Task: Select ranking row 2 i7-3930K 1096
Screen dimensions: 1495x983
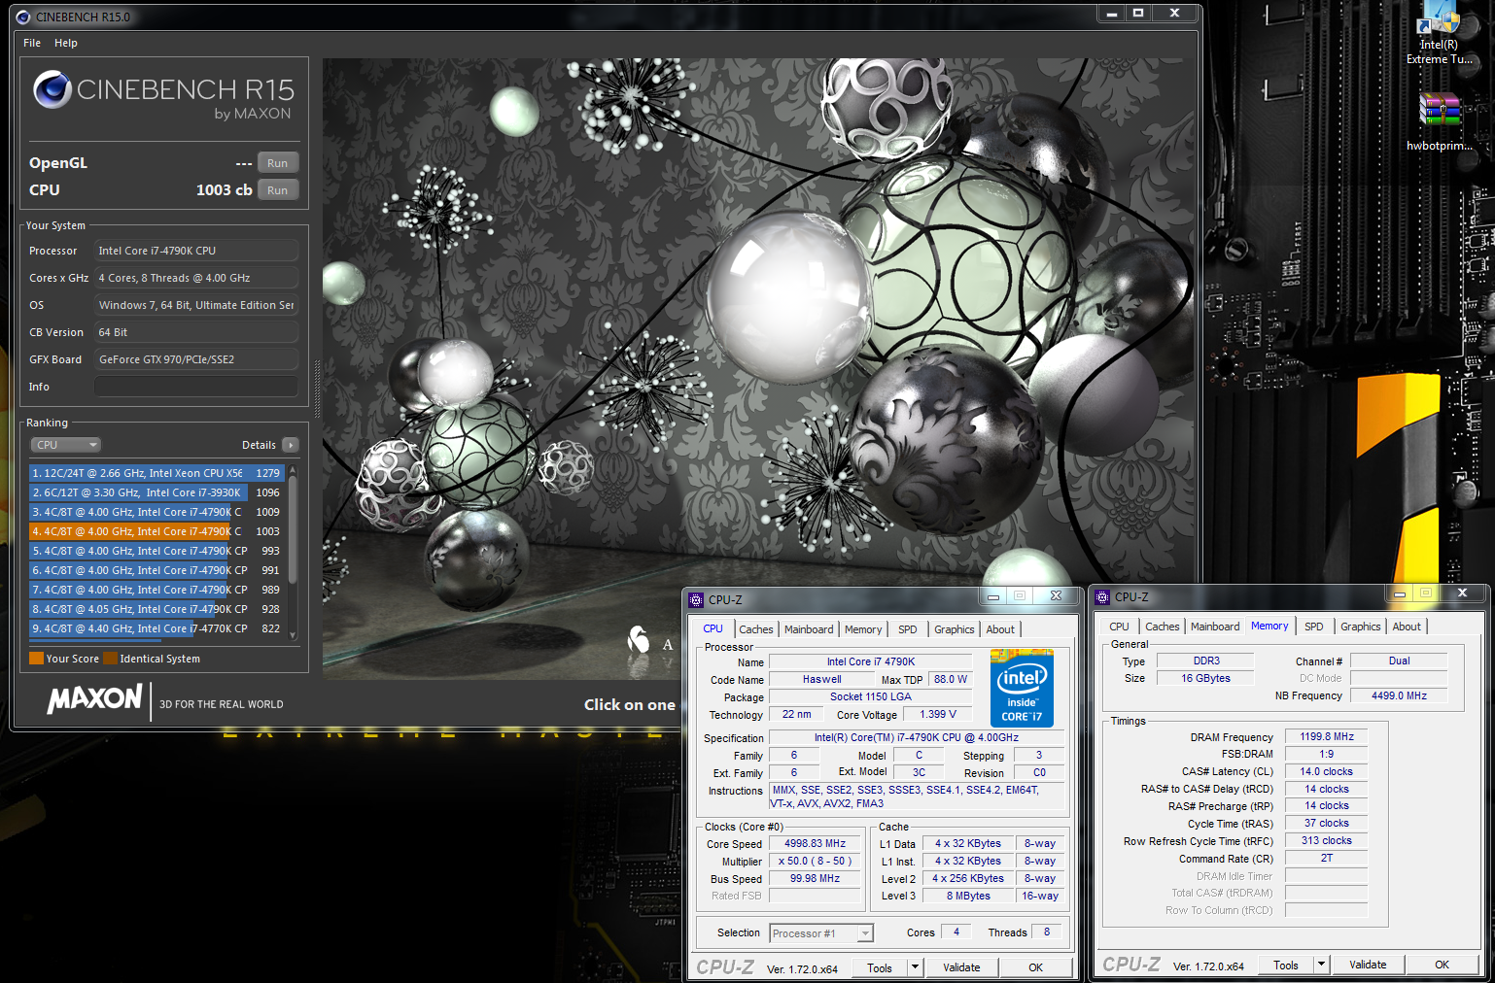Action: 157,492
